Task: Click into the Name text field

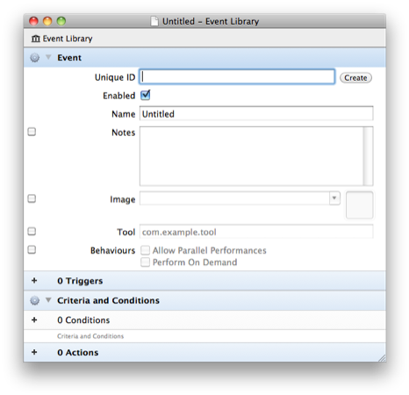Action: click(256, 113)
